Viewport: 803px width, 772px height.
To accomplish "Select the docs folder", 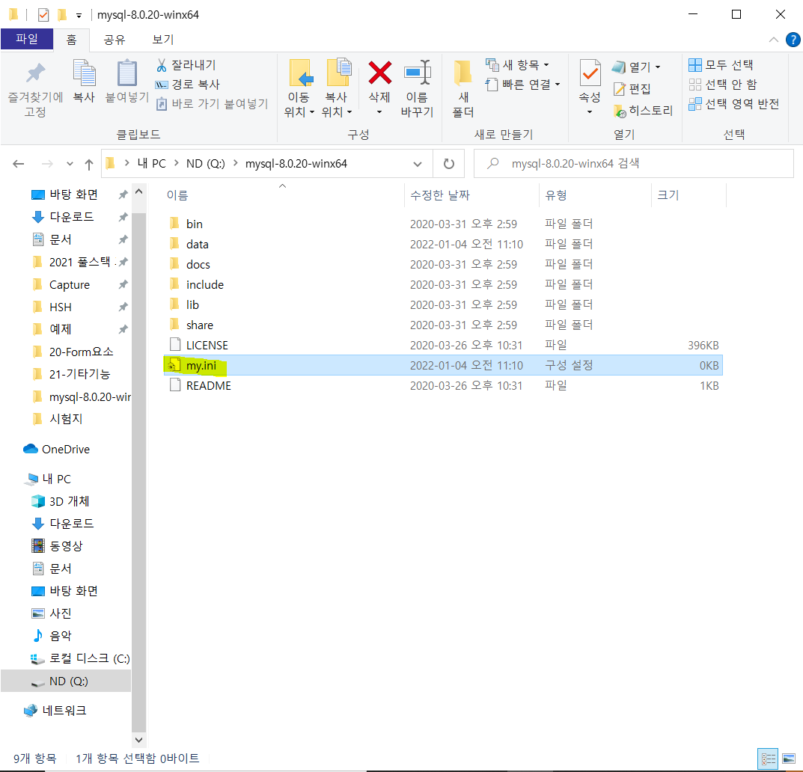I will tap(443, 264).
